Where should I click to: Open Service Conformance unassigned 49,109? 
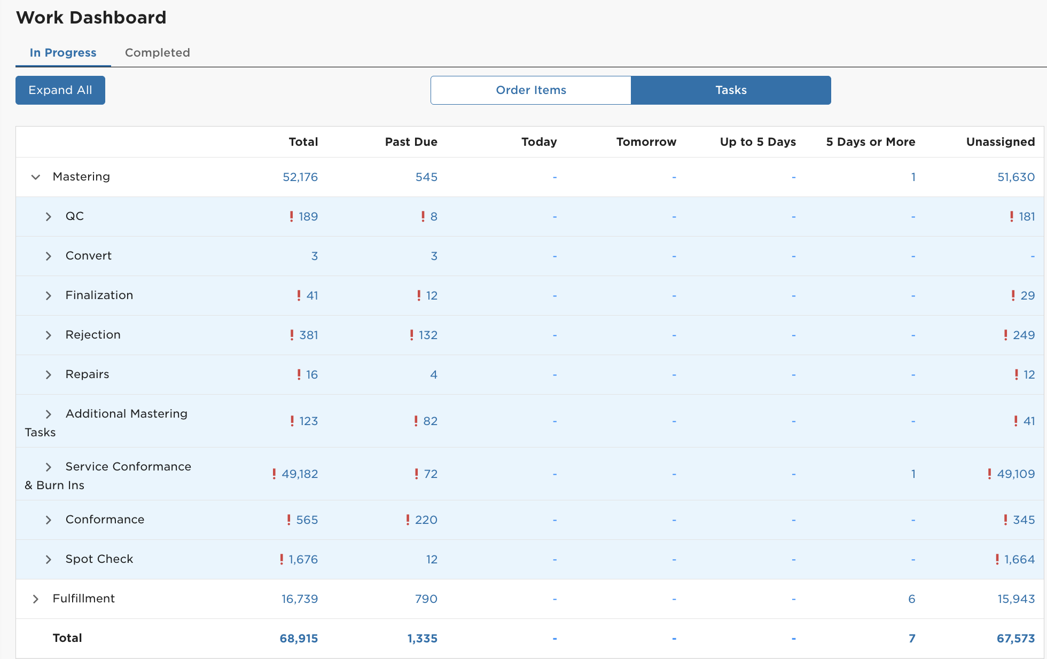click(1016, 474)
